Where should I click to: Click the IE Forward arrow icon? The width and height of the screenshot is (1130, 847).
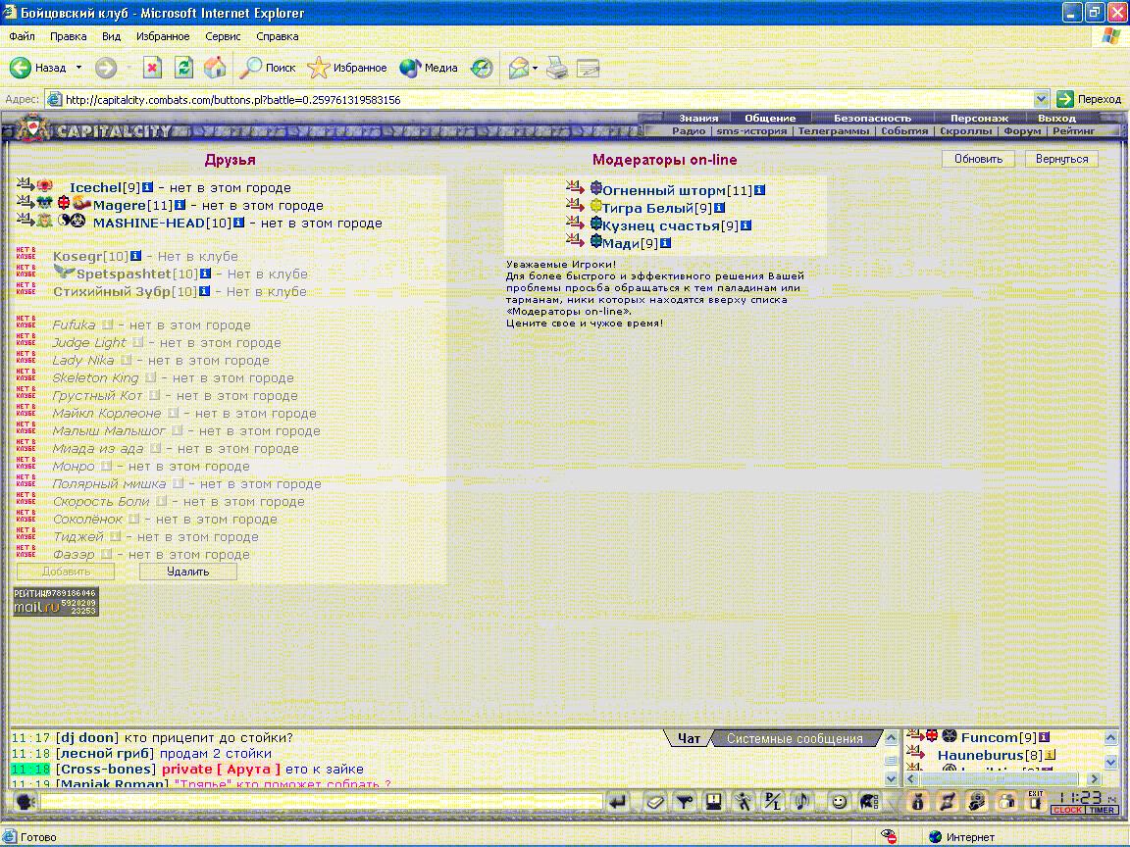coord(106,68)
